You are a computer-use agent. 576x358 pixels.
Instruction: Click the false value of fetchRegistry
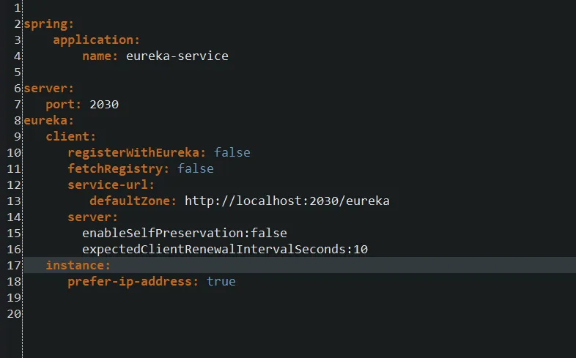(x=196, y=168)
